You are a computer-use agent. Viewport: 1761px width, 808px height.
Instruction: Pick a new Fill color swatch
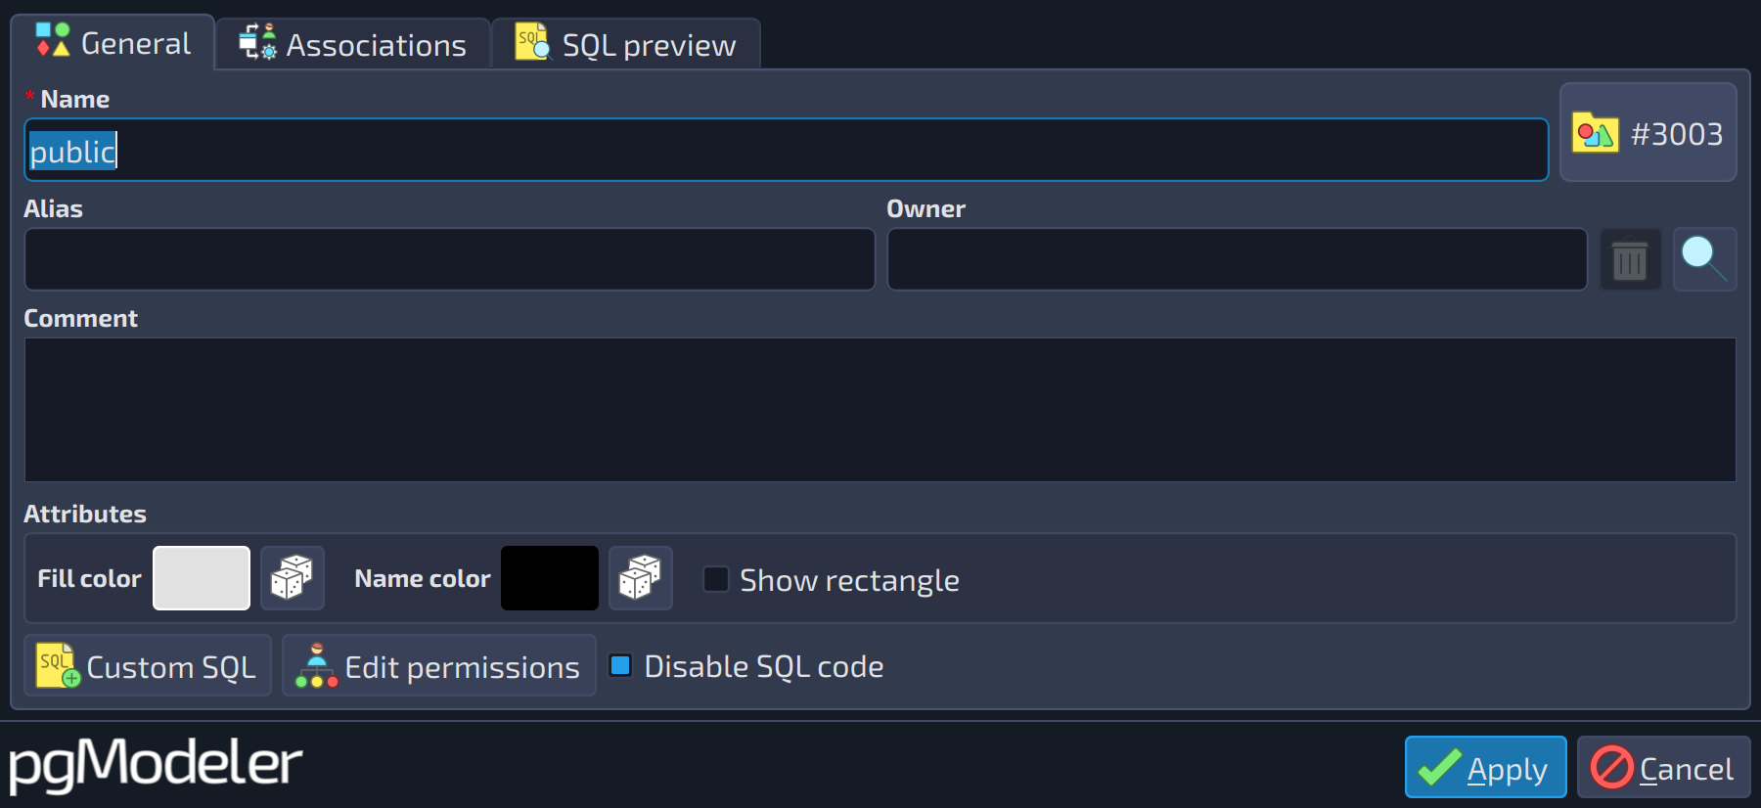tap(202, 578)
